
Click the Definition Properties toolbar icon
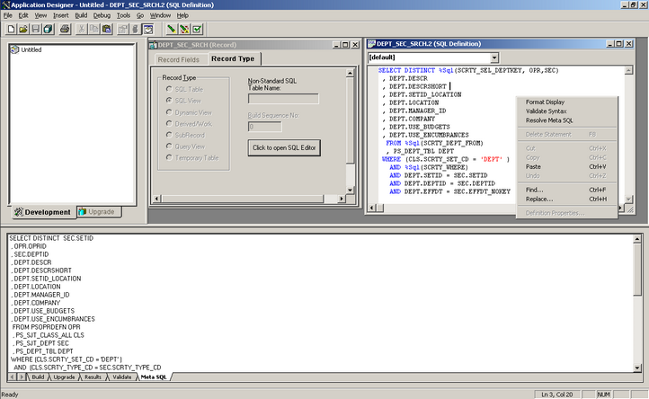pos(123,29)
